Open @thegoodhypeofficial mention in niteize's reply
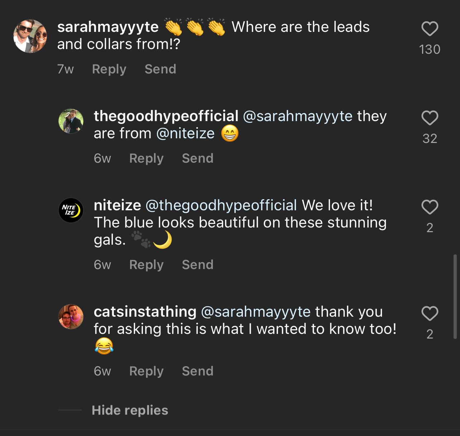Screen dimensions: 460x436 221,206
